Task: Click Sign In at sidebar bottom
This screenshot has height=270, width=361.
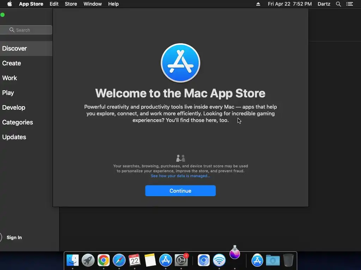Action: coord(14,237)
